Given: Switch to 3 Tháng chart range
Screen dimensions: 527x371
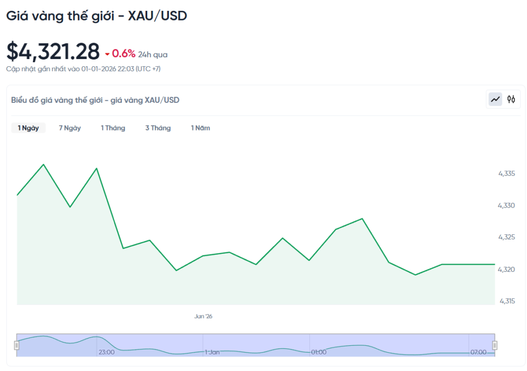Looking at the screenshot, I should (x=157, y=128).
